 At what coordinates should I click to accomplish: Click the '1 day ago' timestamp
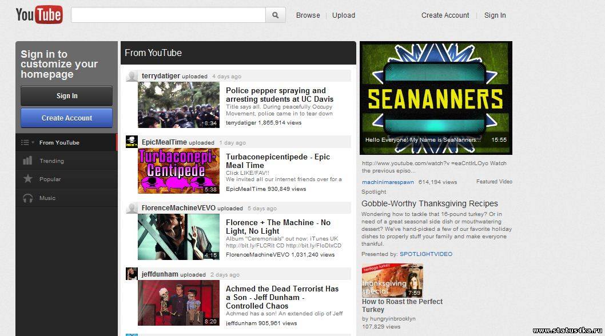[232, 143]
